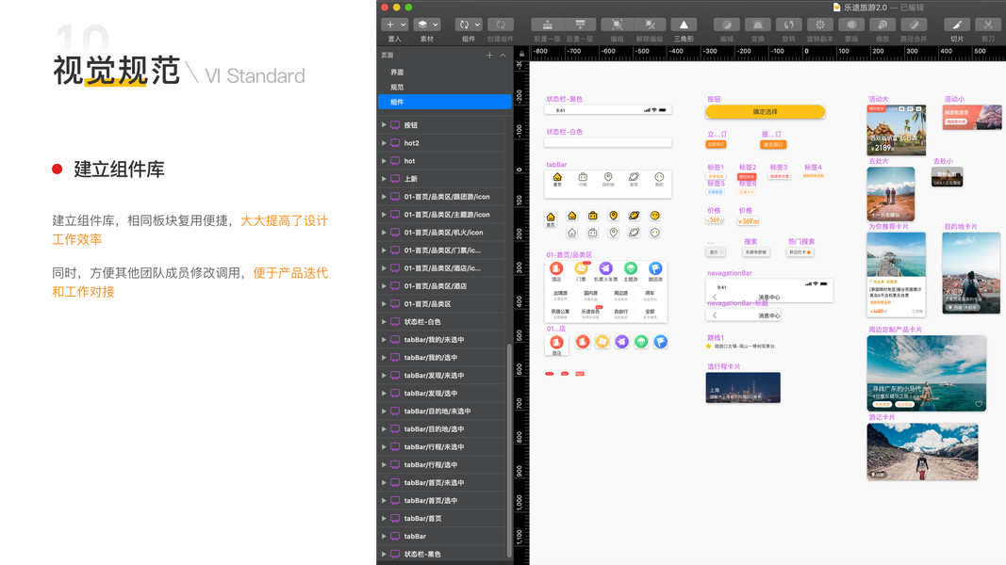Click the 置入 insert plus icon
The image size is (1006, 565).
(x=390, y=24)
